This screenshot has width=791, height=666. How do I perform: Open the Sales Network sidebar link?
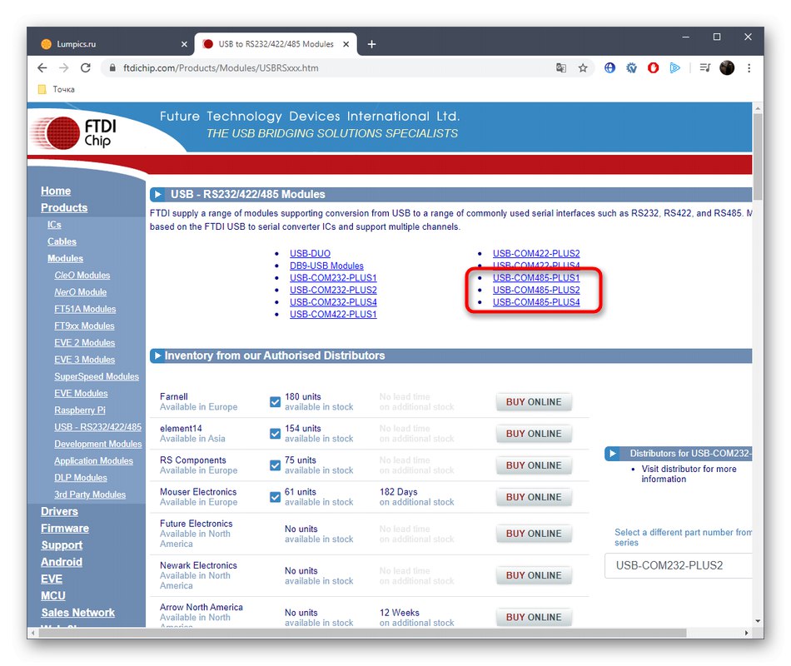pos(78,613)
